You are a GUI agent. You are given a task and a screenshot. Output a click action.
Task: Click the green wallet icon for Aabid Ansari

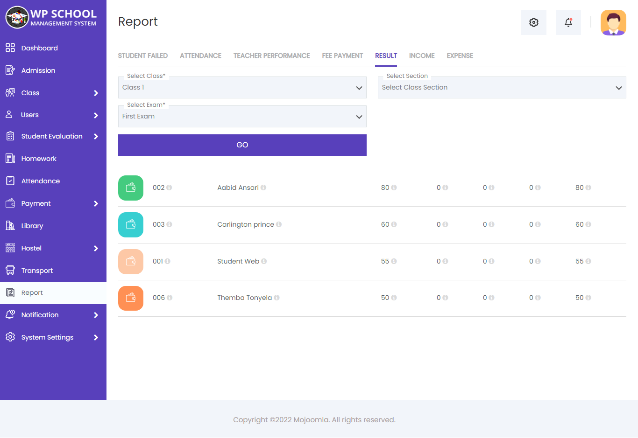pos(131,188)
